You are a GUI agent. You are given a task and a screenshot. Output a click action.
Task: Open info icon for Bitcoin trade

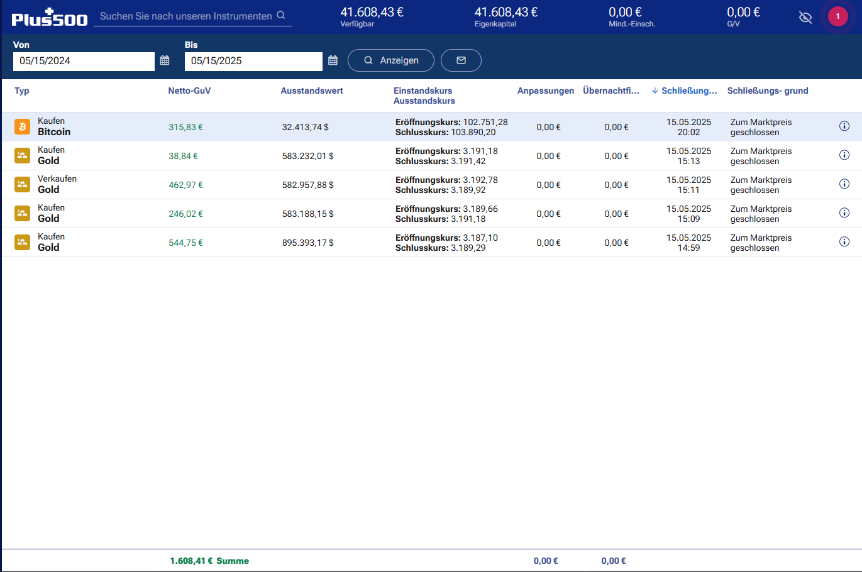[x=844, y=126]
